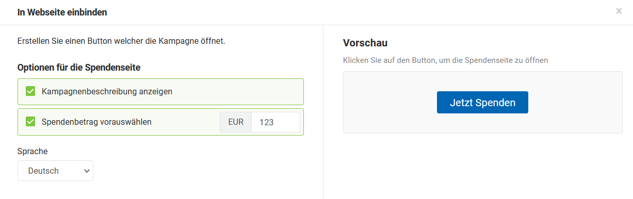Click the Sprache field label

click(33, 151)
